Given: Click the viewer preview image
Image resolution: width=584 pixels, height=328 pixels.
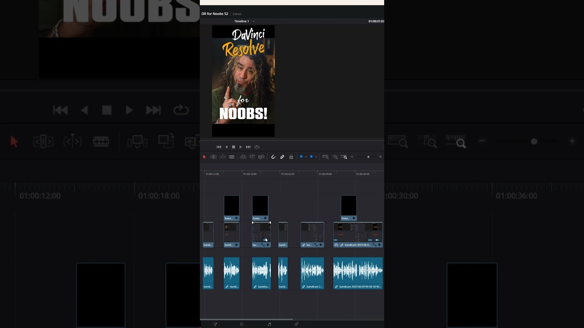Looking at the screenshot, I should pyautogui.click(x=243, y=81).
